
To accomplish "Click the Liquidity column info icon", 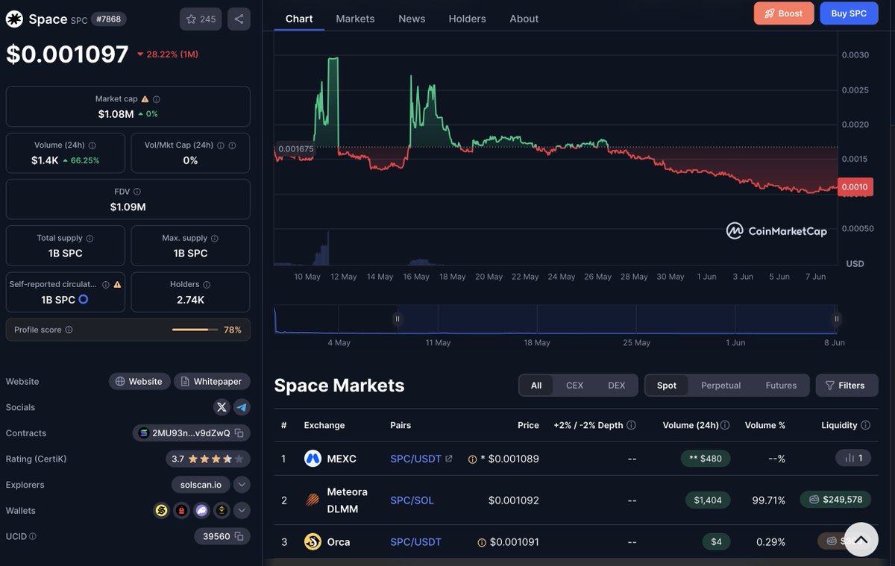I will point(865,425).
